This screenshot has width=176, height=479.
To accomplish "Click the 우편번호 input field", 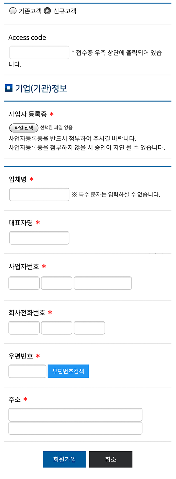I will [x=27, y=371].
